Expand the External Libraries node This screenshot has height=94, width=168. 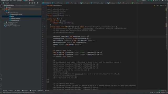[3, 24]
